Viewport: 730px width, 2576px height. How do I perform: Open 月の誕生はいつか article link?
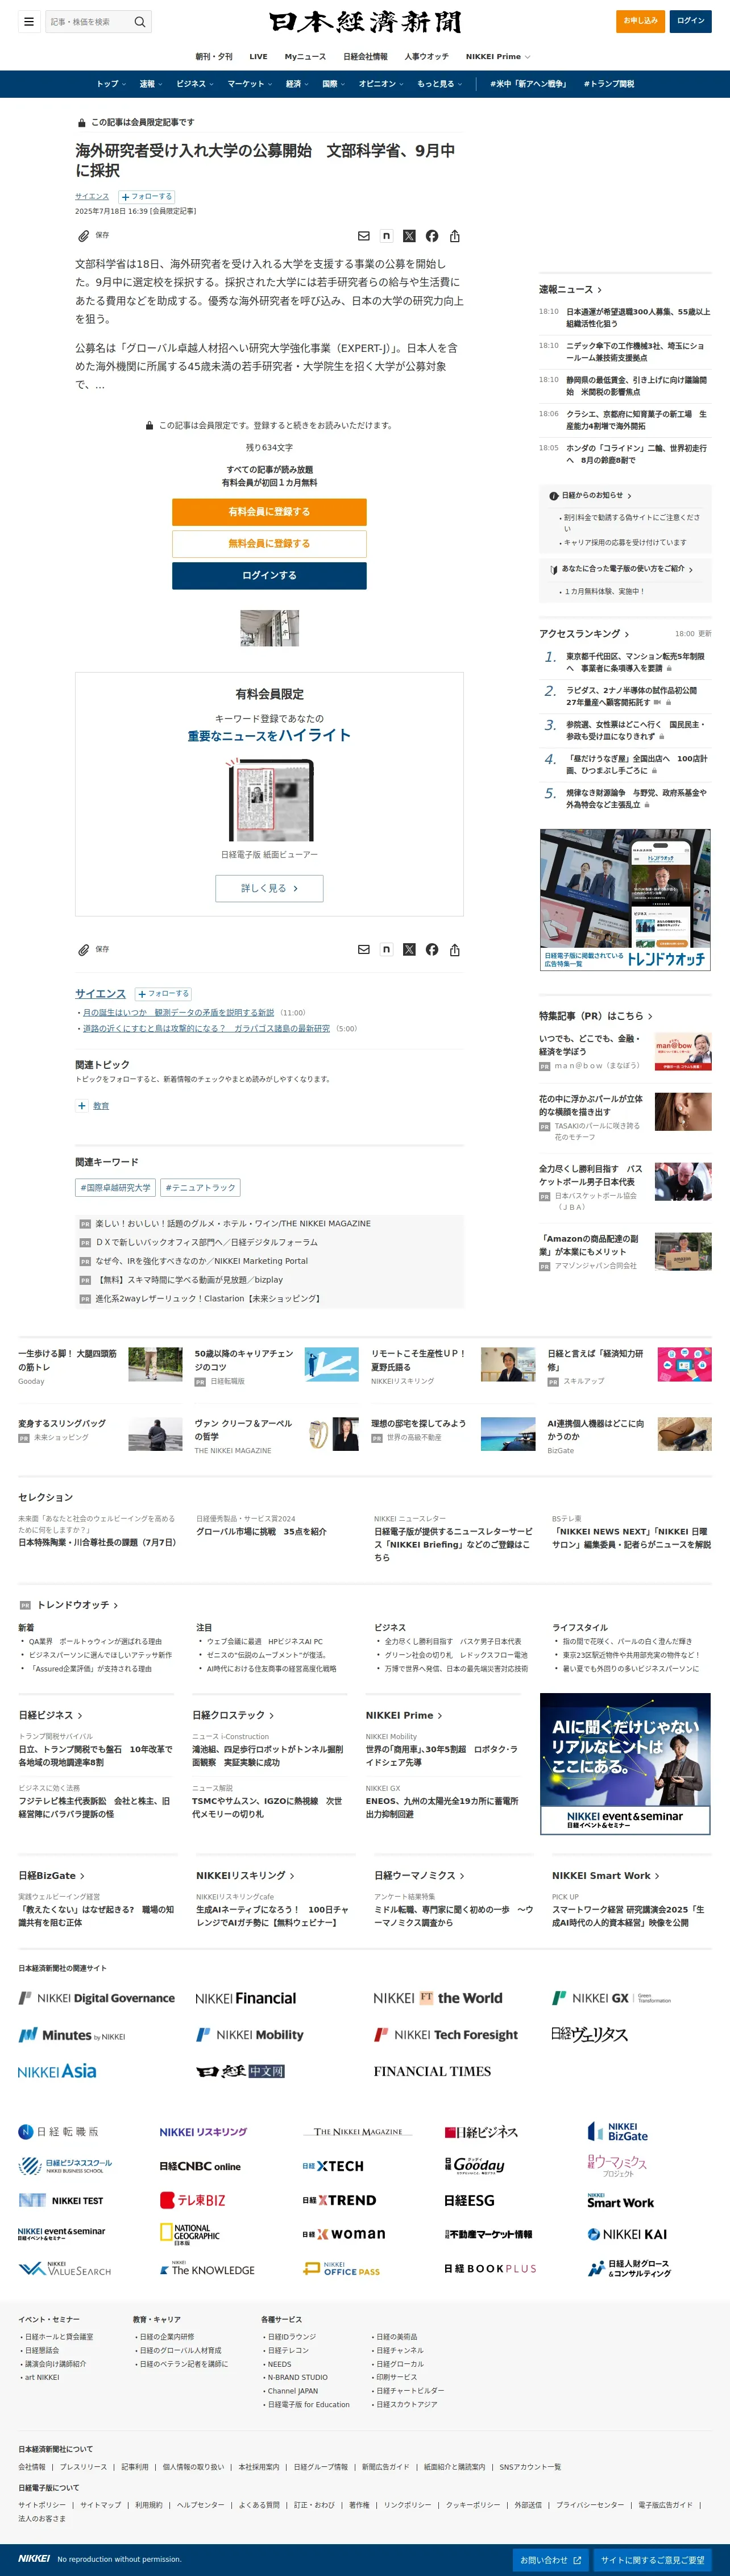pos(178,1013)
